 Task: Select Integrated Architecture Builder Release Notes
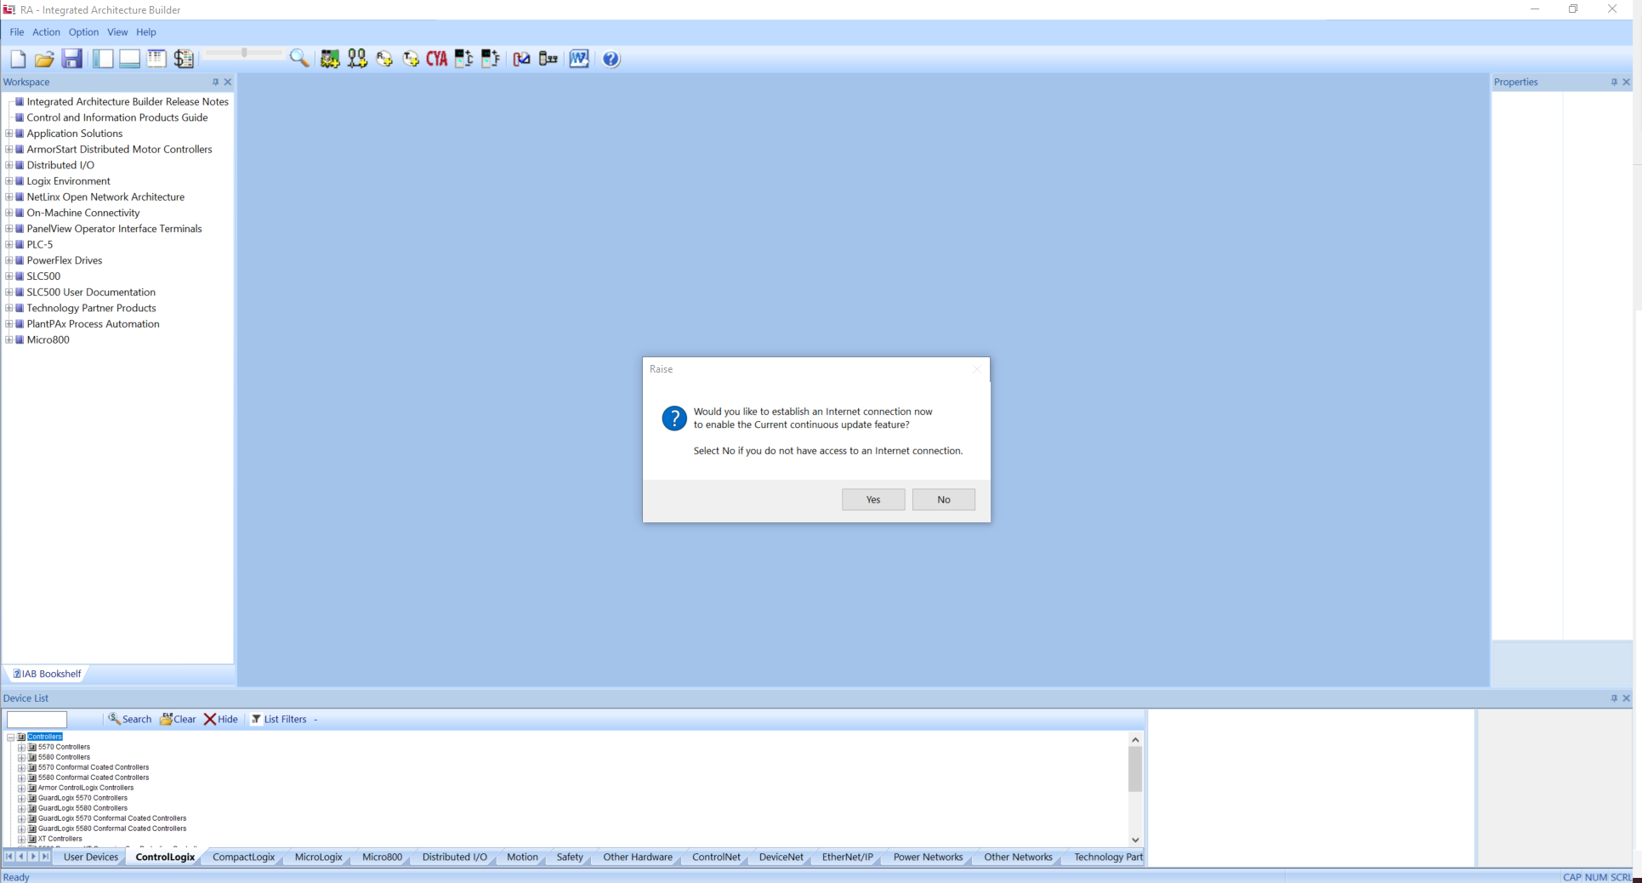coord(128,101)
